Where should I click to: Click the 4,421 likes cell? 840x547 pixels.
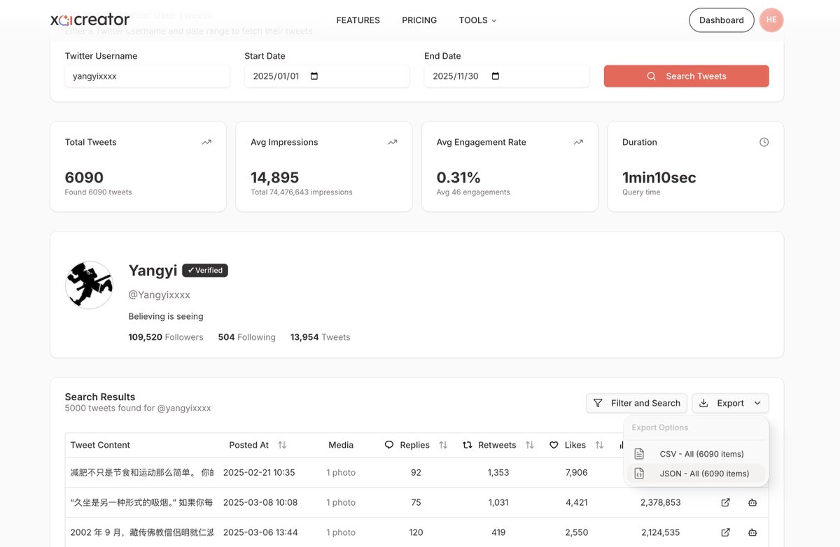(x=576, y=502)
